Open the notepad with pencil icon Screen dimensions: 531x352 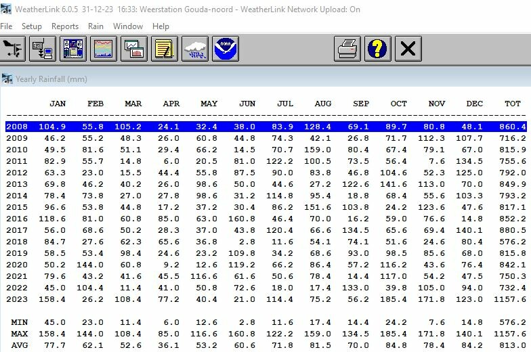pyautogui.click(x=164, y=49)
